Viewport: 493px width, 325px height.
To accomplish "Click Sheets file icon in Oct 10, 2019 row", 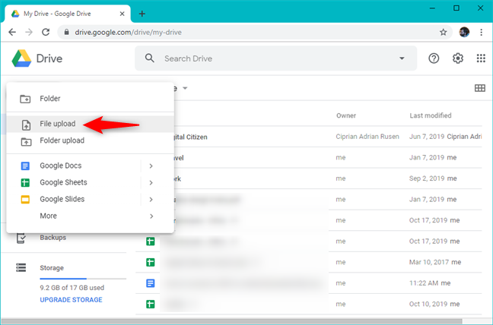I will tap(151, 304).
